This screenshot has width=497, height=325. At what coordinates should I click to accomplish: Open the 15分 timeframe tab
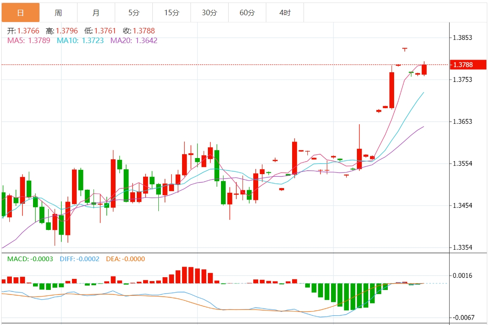click(x=171, y=13)
